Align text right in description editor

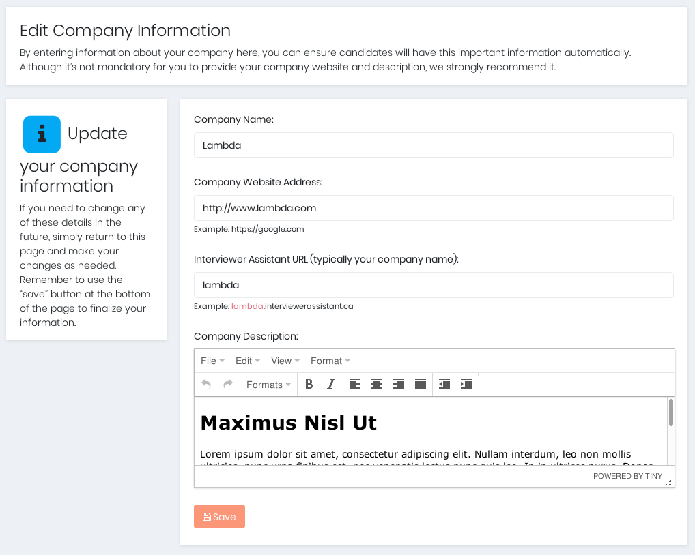pos(399,385)
